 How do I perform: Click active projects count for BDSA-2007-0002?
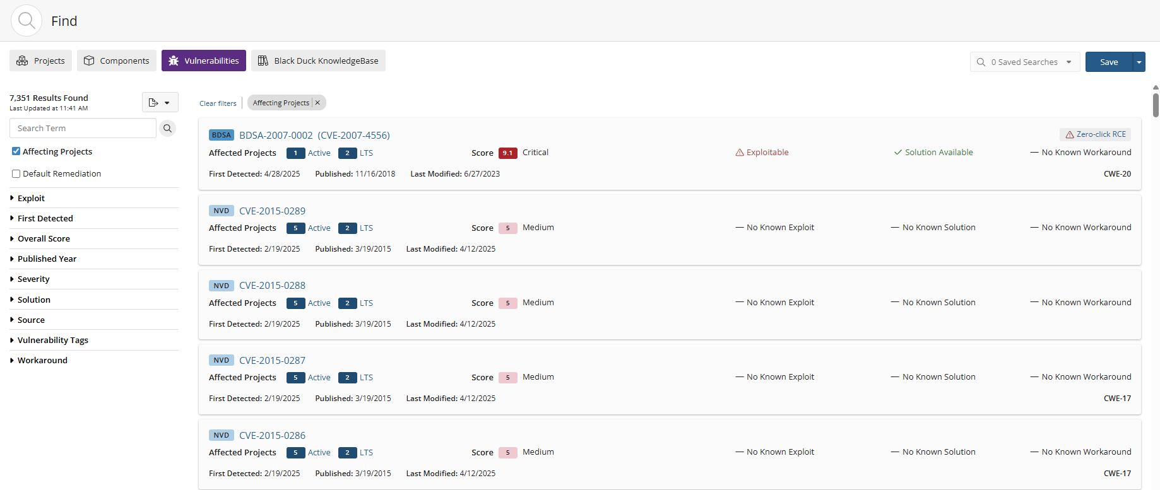(296, 153)
